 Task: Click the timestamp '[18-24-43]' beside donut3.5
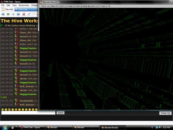tap(7, 75)
